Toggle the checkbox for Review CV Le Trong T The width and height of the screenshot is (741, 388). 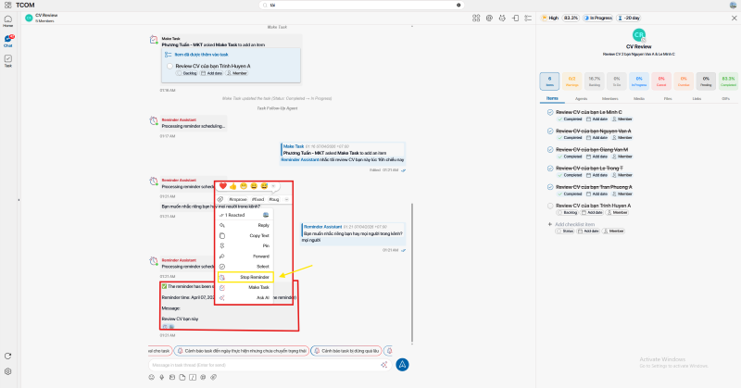point(550,169)
